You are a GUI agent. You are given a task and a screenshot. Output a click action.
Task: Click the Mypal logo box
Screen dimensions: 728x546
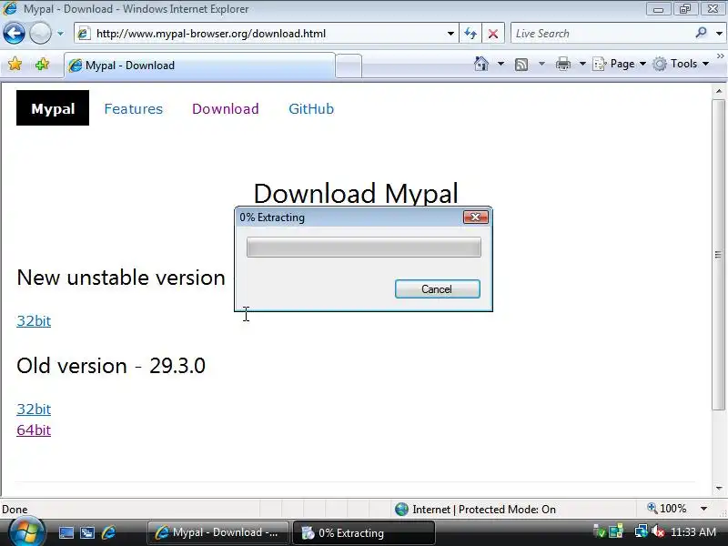53,108
